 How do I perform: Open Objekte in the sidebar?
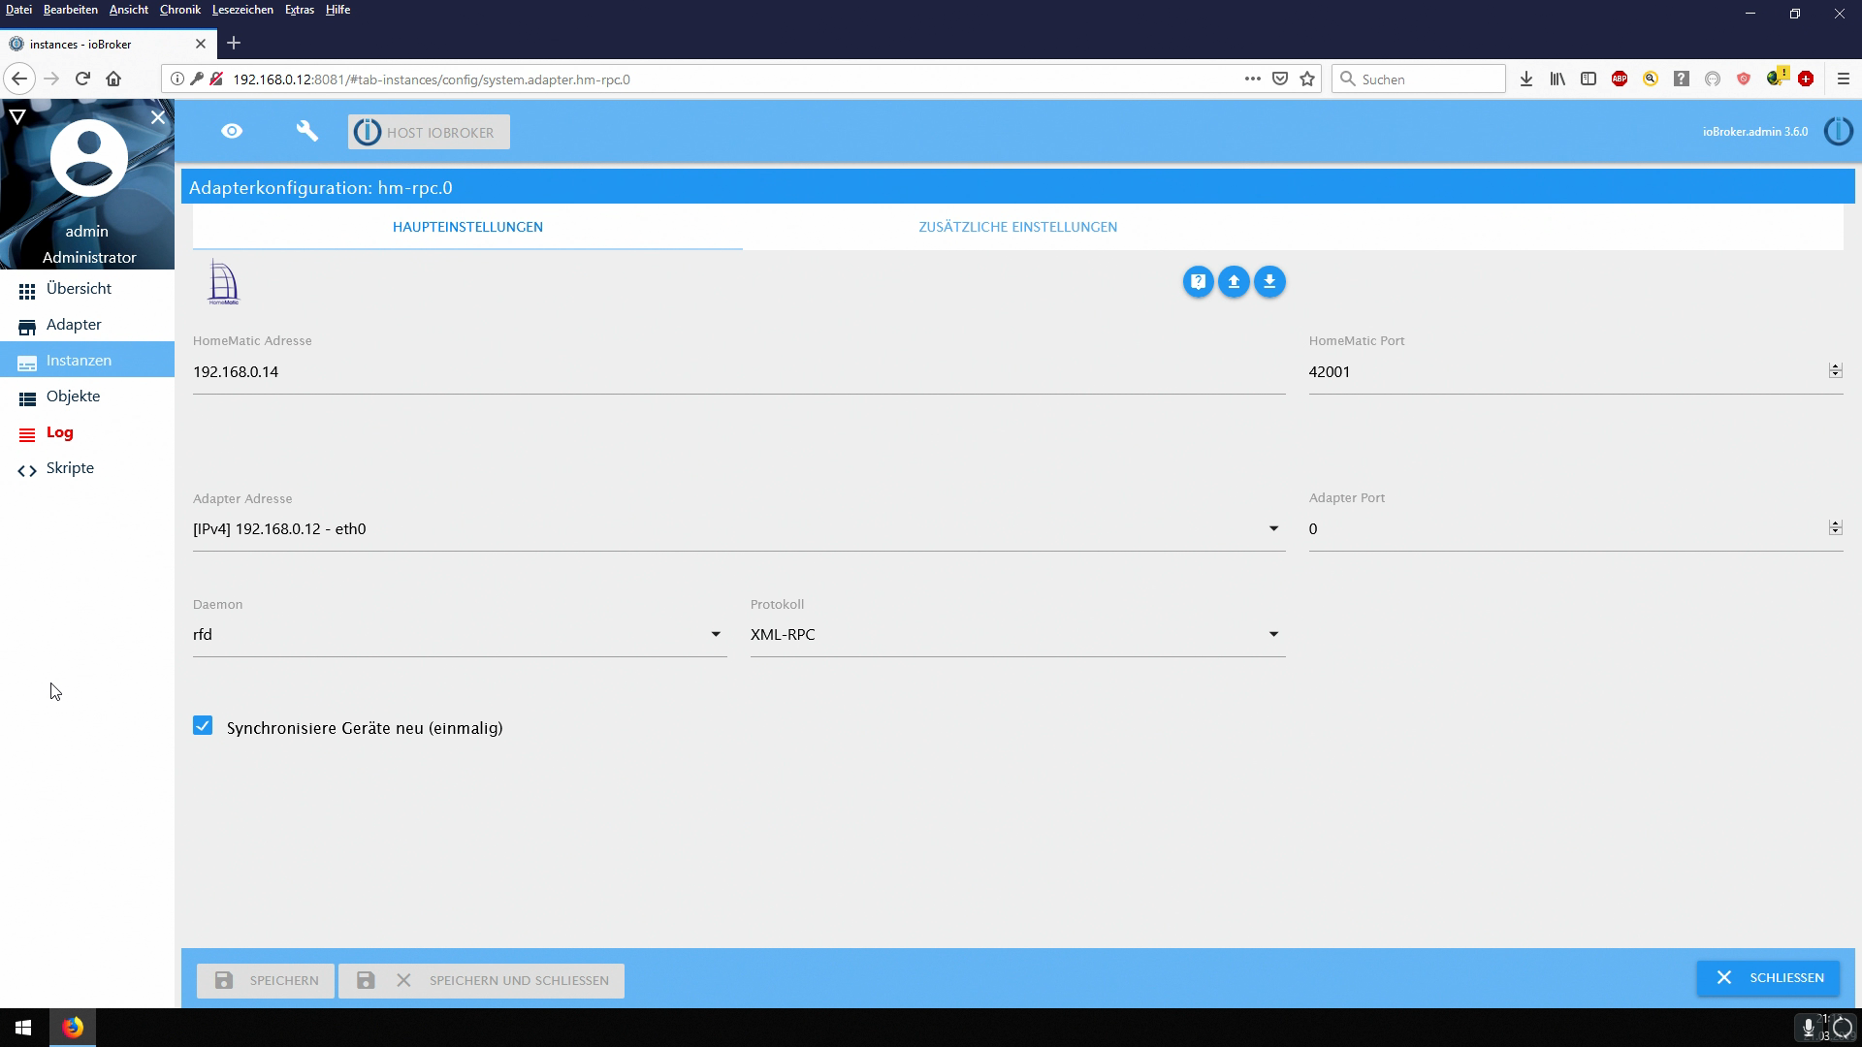point(73,397)
